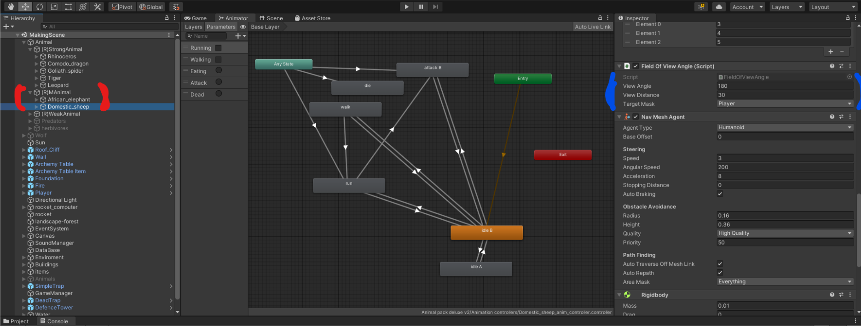
Task: Select the Move tool in toolbar
Action: coord(25,7)
